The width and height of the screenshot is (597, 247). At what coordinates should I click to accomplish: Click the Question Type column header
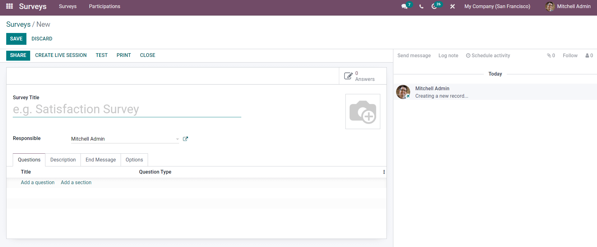(x=155, y=172)
